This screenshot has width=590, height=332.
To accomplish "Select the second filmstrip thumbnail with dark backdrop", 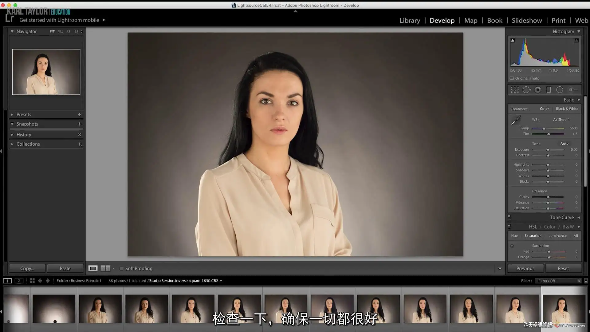I will pos(54,309).
